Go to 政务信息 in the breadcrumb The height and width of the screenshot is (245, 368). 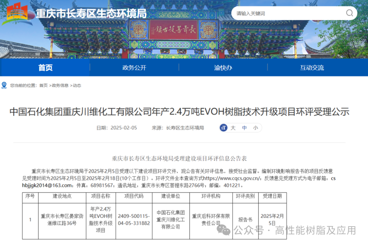pyautogui.click(x=60, y=85)
